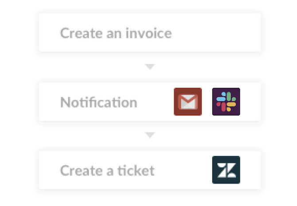The image size is (297, 206).
Task: Open the Notification step card
Action: (150, 102)
